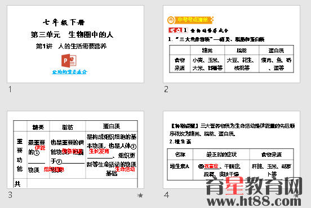This screenshot has height=208, width=311.
Task: Click '第三单元 生物圈中的人' title text
Action: [x=72, y=35]
